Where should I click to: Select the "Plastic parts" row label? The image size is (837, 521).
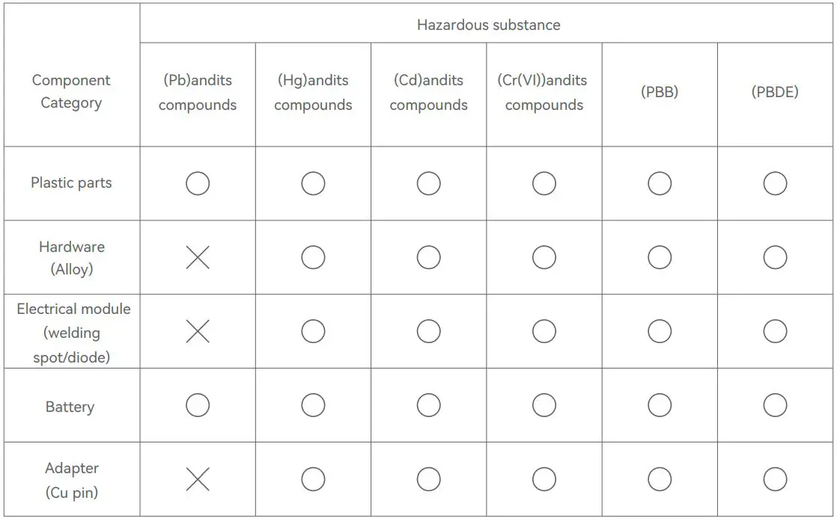pyautogui.click(x=71, y=183)
